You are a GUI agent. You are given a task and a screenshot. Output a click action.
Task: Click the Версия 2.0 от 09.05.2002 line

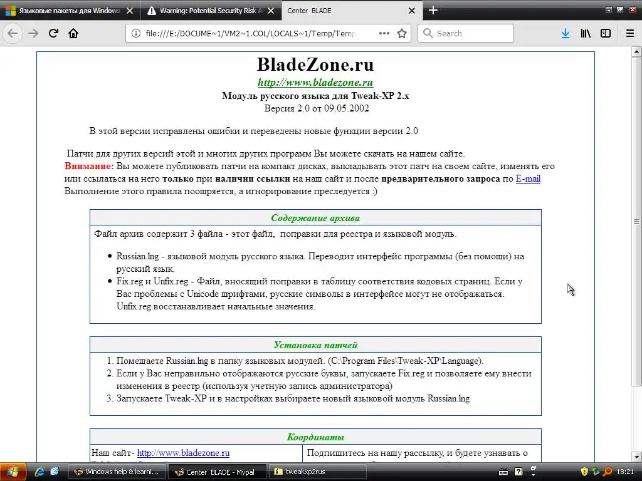316,108
